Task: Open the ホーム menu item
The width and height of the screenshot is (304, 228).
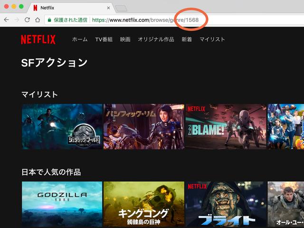Action: 80,39
